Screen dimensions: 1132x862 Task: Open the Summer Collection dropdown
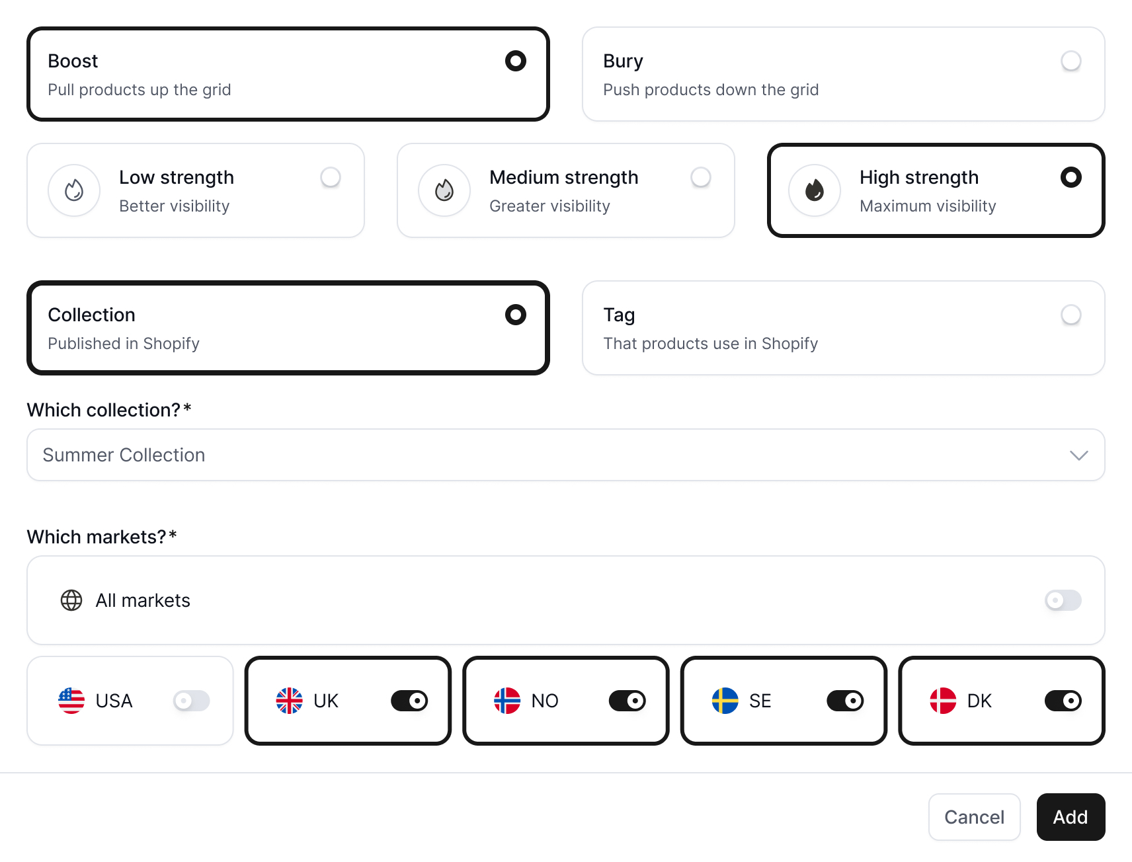point(1078,455)
